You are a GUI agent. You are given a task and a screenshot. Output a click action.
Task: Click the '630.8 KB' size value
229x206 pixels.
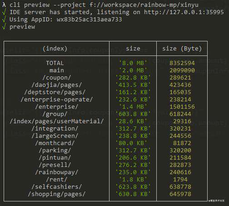pyautogui.click(x=133, y=194)
